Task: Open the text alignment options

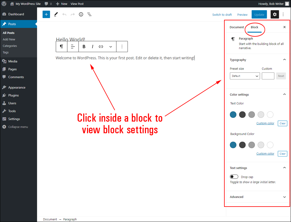Action: point(73,46)
